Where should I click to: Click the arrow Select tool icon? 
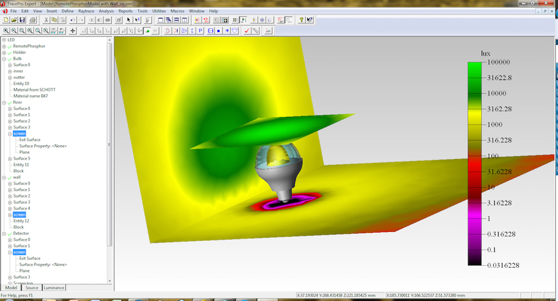(129, 20)
